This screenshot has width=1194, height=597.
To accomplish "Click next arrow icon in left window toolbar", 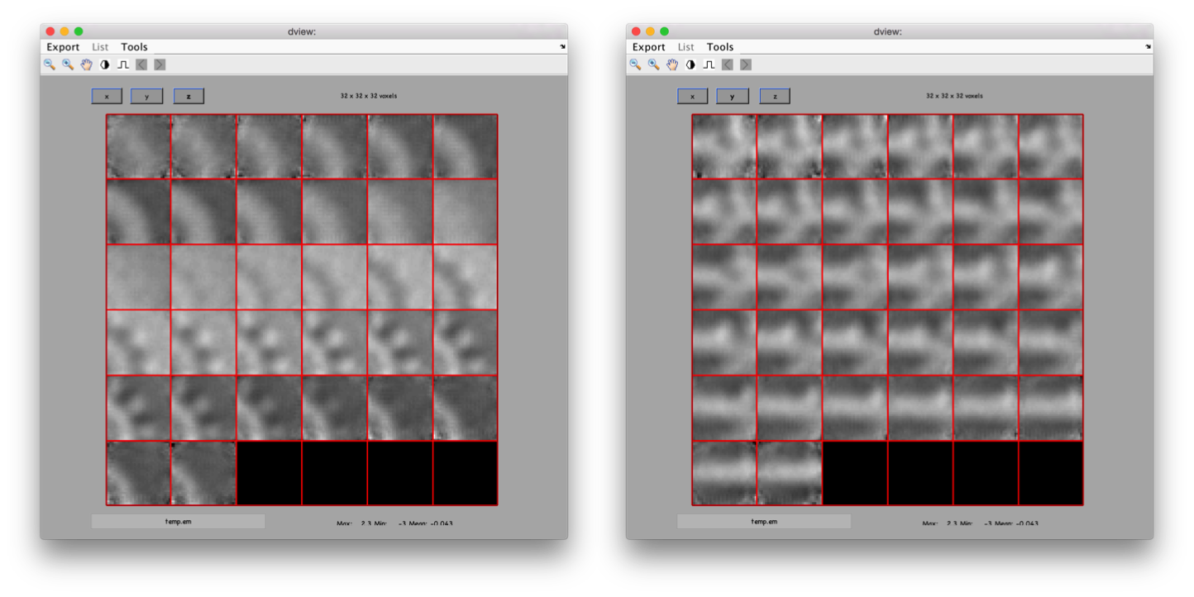I will [x=160, y=64].
